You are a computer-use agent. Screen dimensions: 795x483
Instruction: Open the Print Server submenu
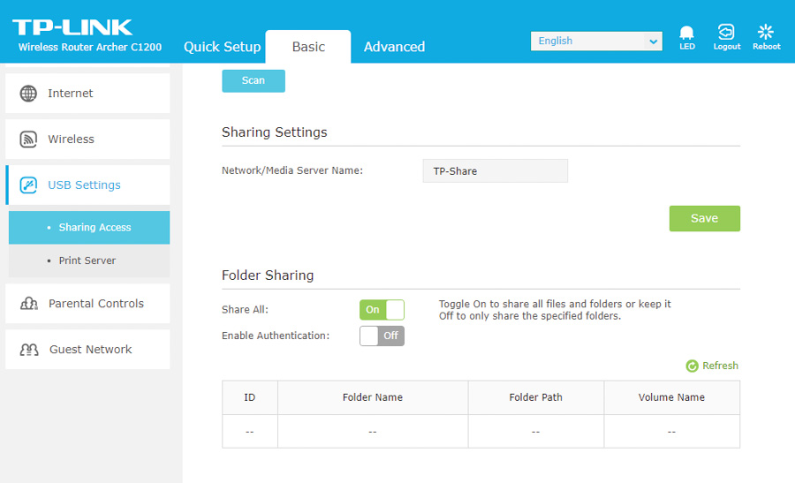[89, 260]
